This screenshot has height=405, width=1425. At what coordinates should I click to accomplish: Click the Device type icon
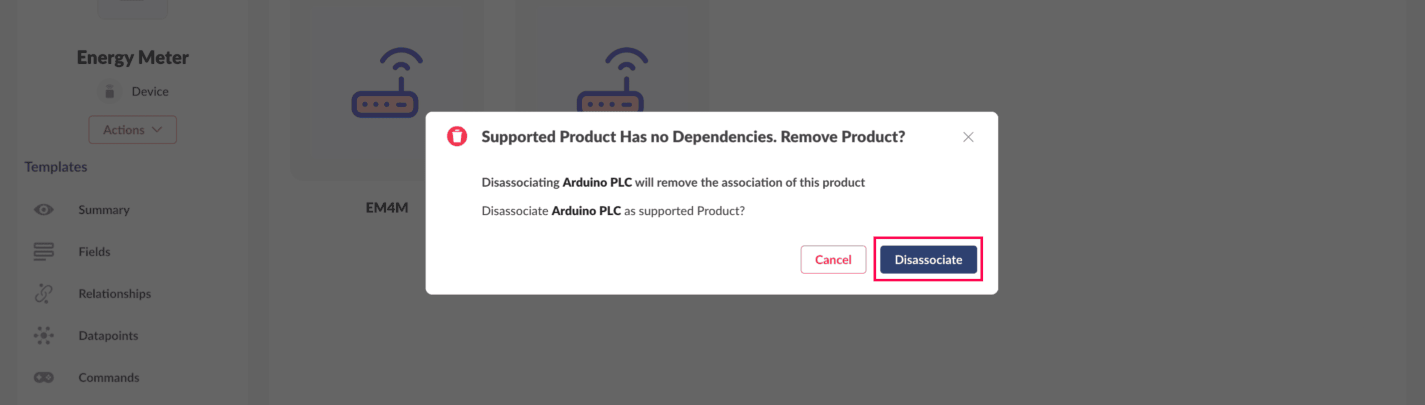pyautogui.click(x=109, y=92)
